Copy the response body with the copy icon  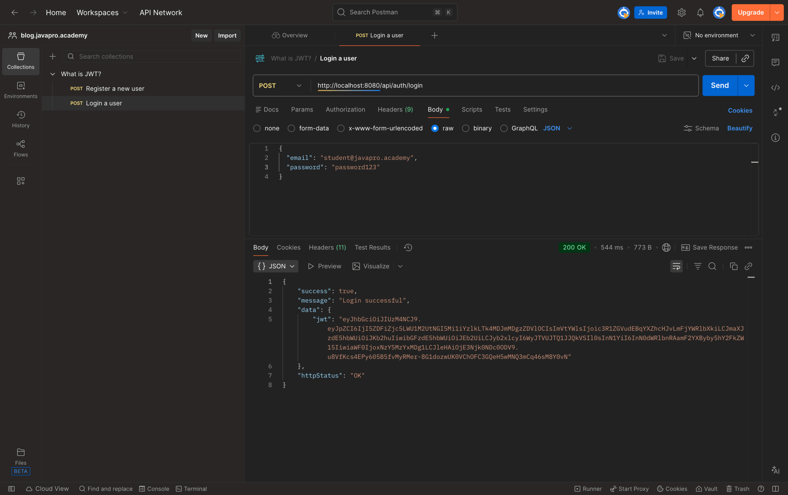734,266
